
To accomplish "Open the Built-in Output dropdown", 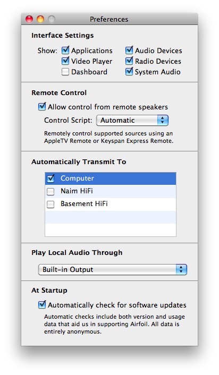I will point(113,269).
